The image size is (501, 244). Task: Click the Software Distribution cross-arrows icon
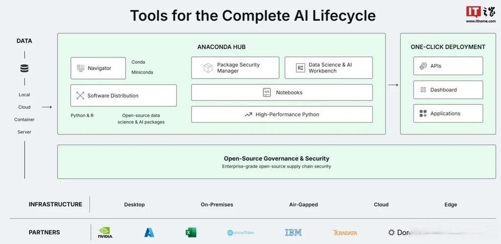click(80, 95)
